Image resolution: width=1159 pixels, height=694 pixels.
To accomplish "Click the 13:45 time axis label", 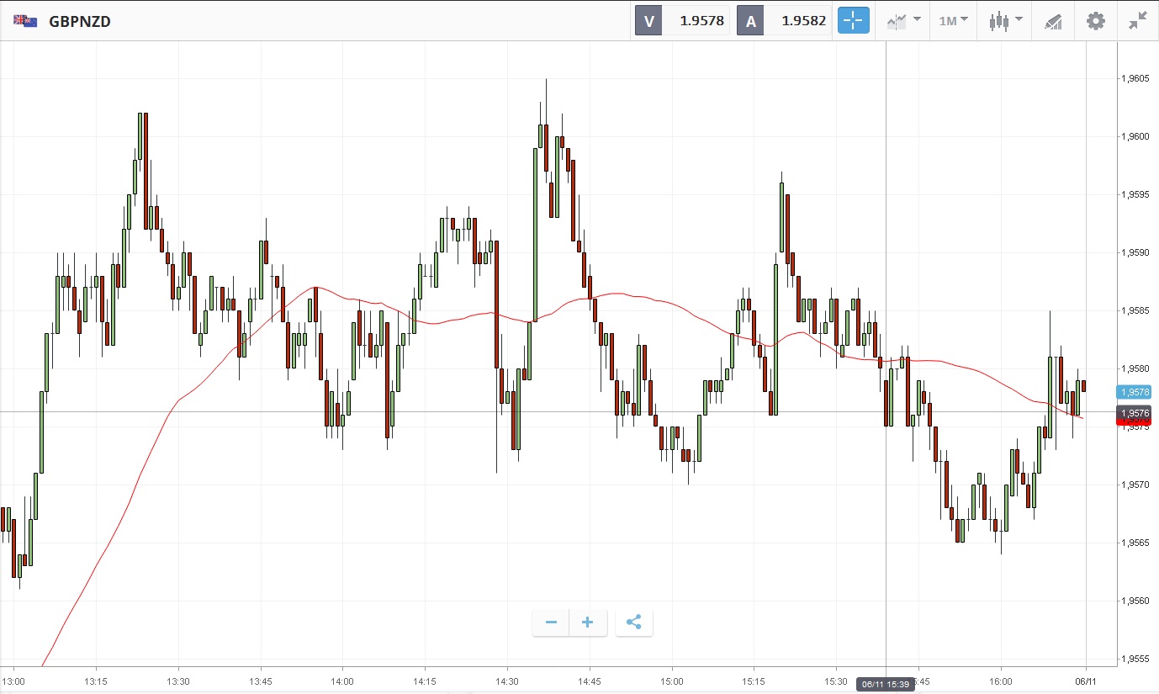I will point(261,681).
